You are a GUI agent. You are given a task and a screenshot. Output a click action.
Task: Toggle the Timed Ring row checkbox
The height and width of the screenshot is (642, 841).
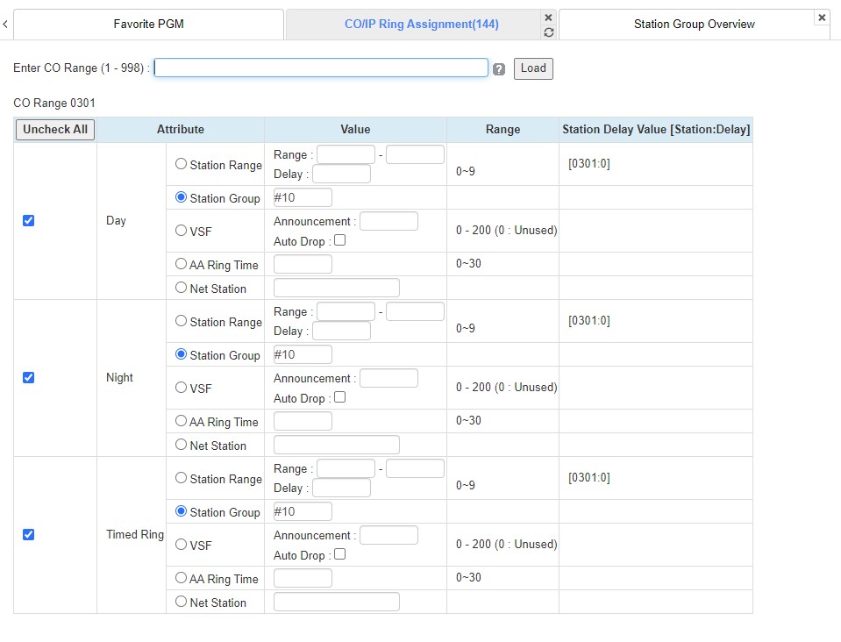click(x=28, y=534)
